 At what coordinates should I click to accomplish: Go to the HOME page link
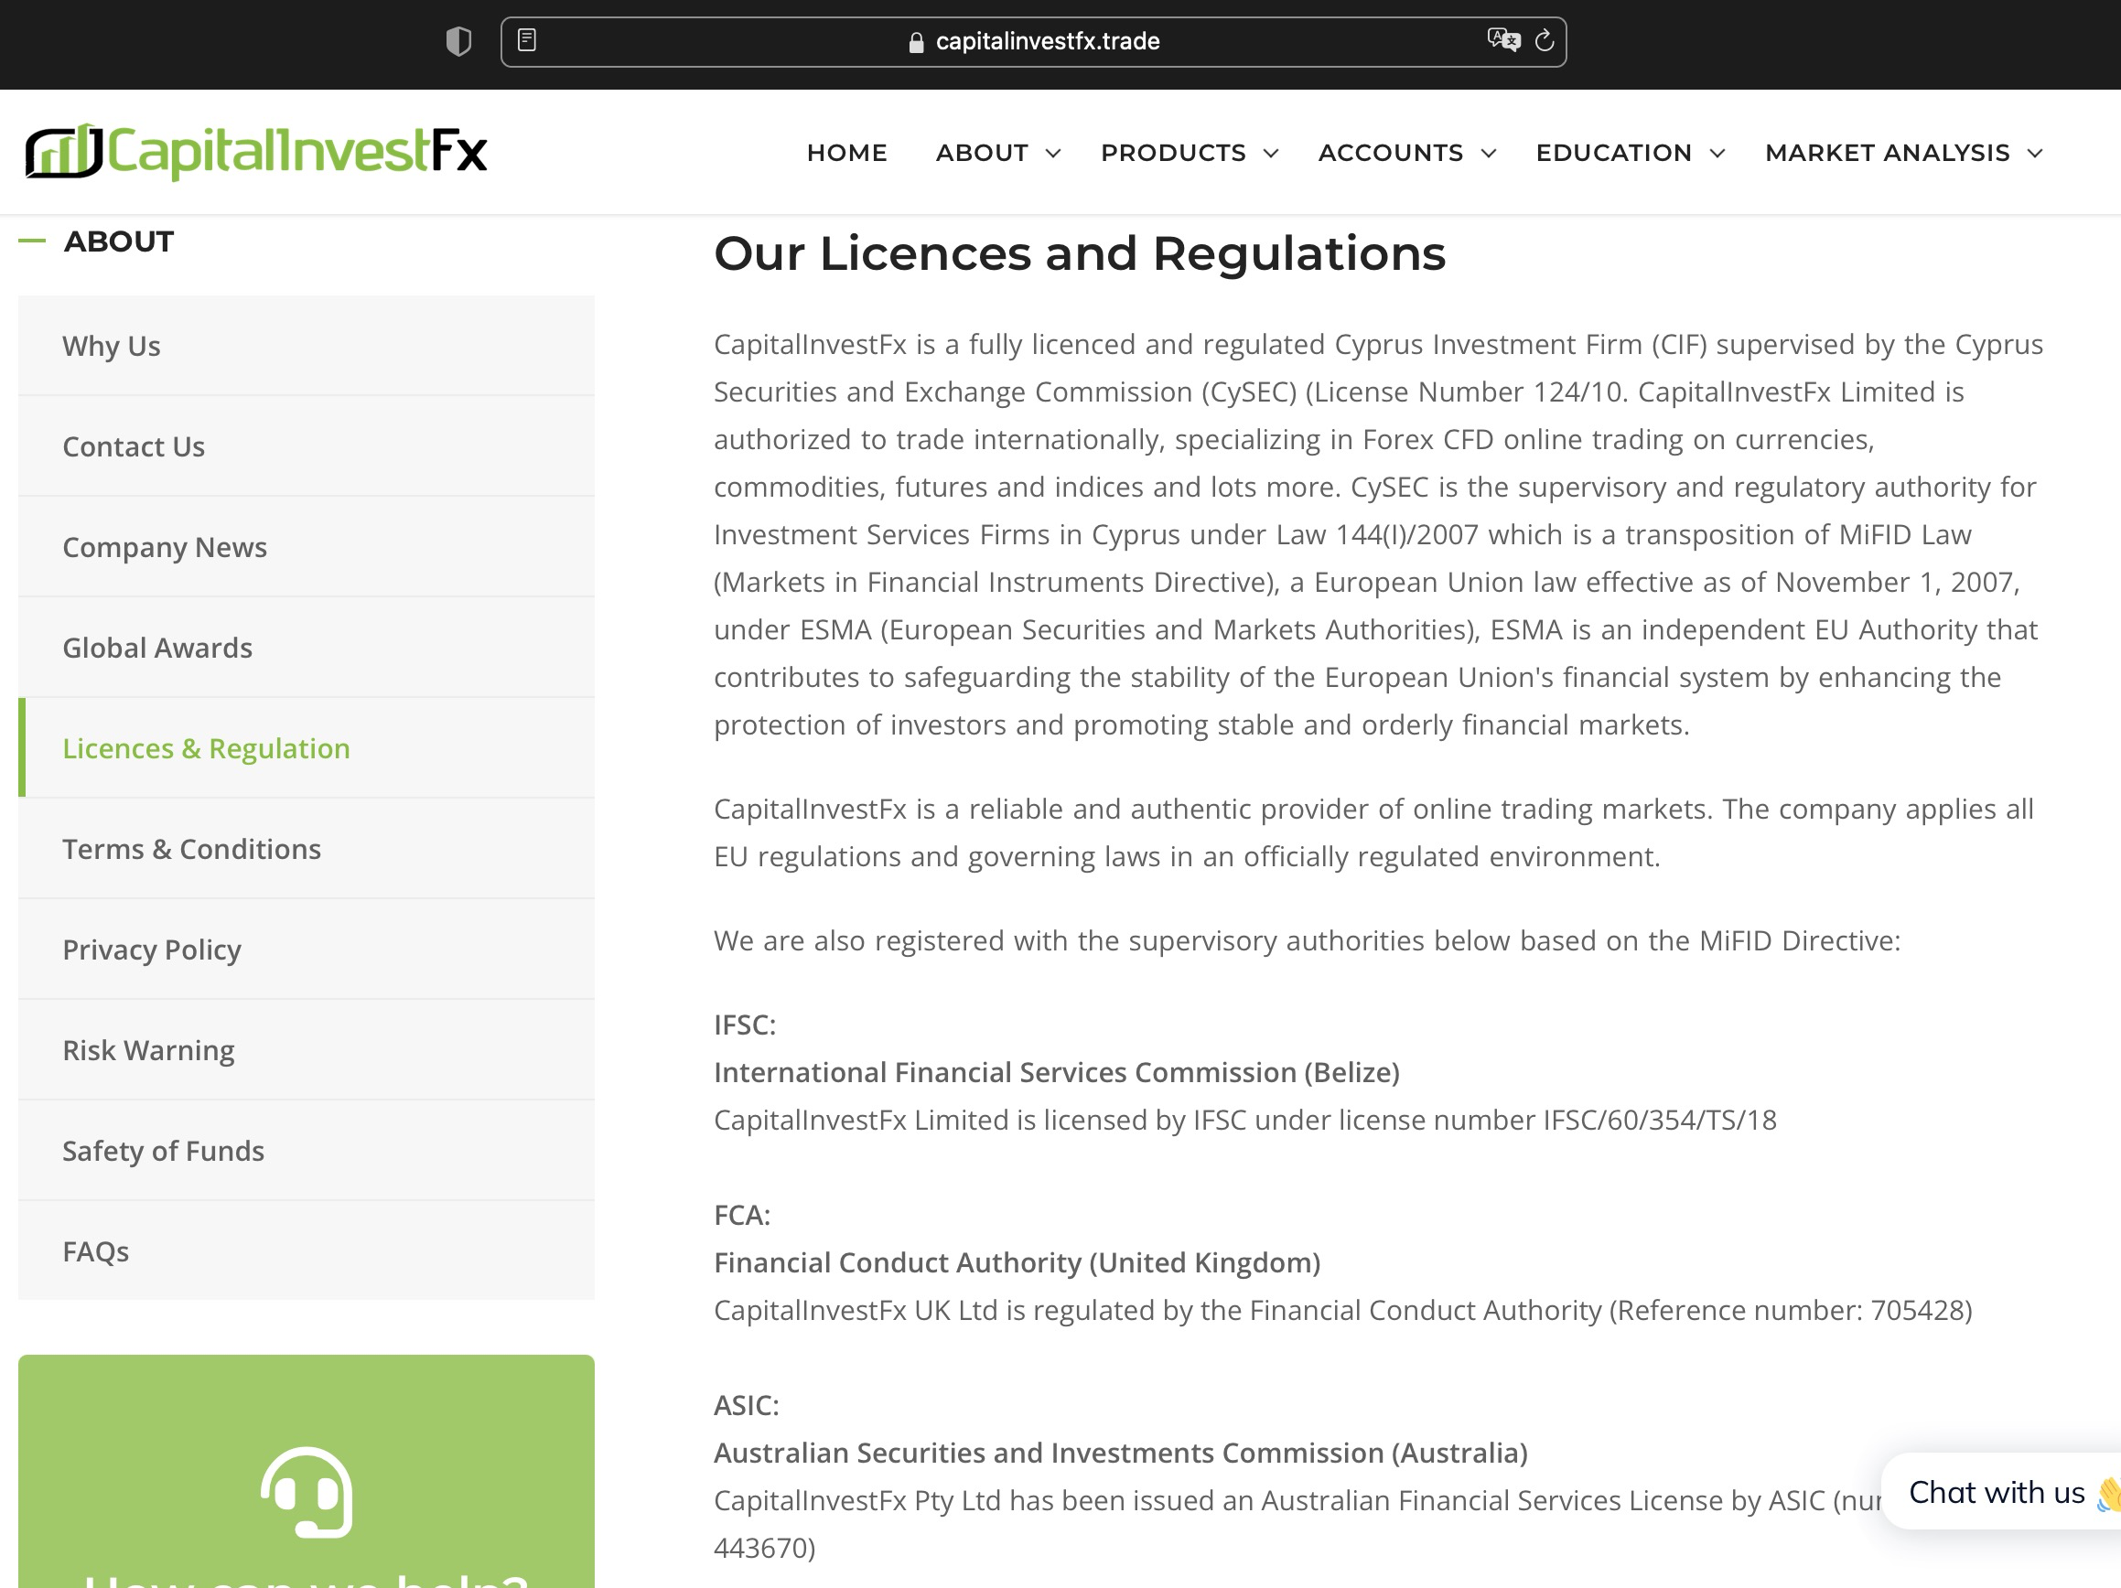(x=846, y=154)
